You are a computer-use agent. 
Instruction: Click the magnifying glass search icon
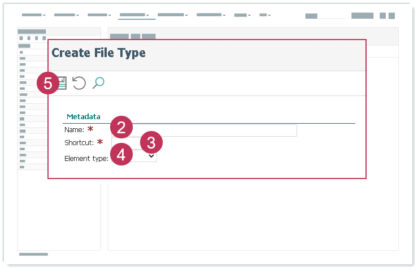point(98,83)
